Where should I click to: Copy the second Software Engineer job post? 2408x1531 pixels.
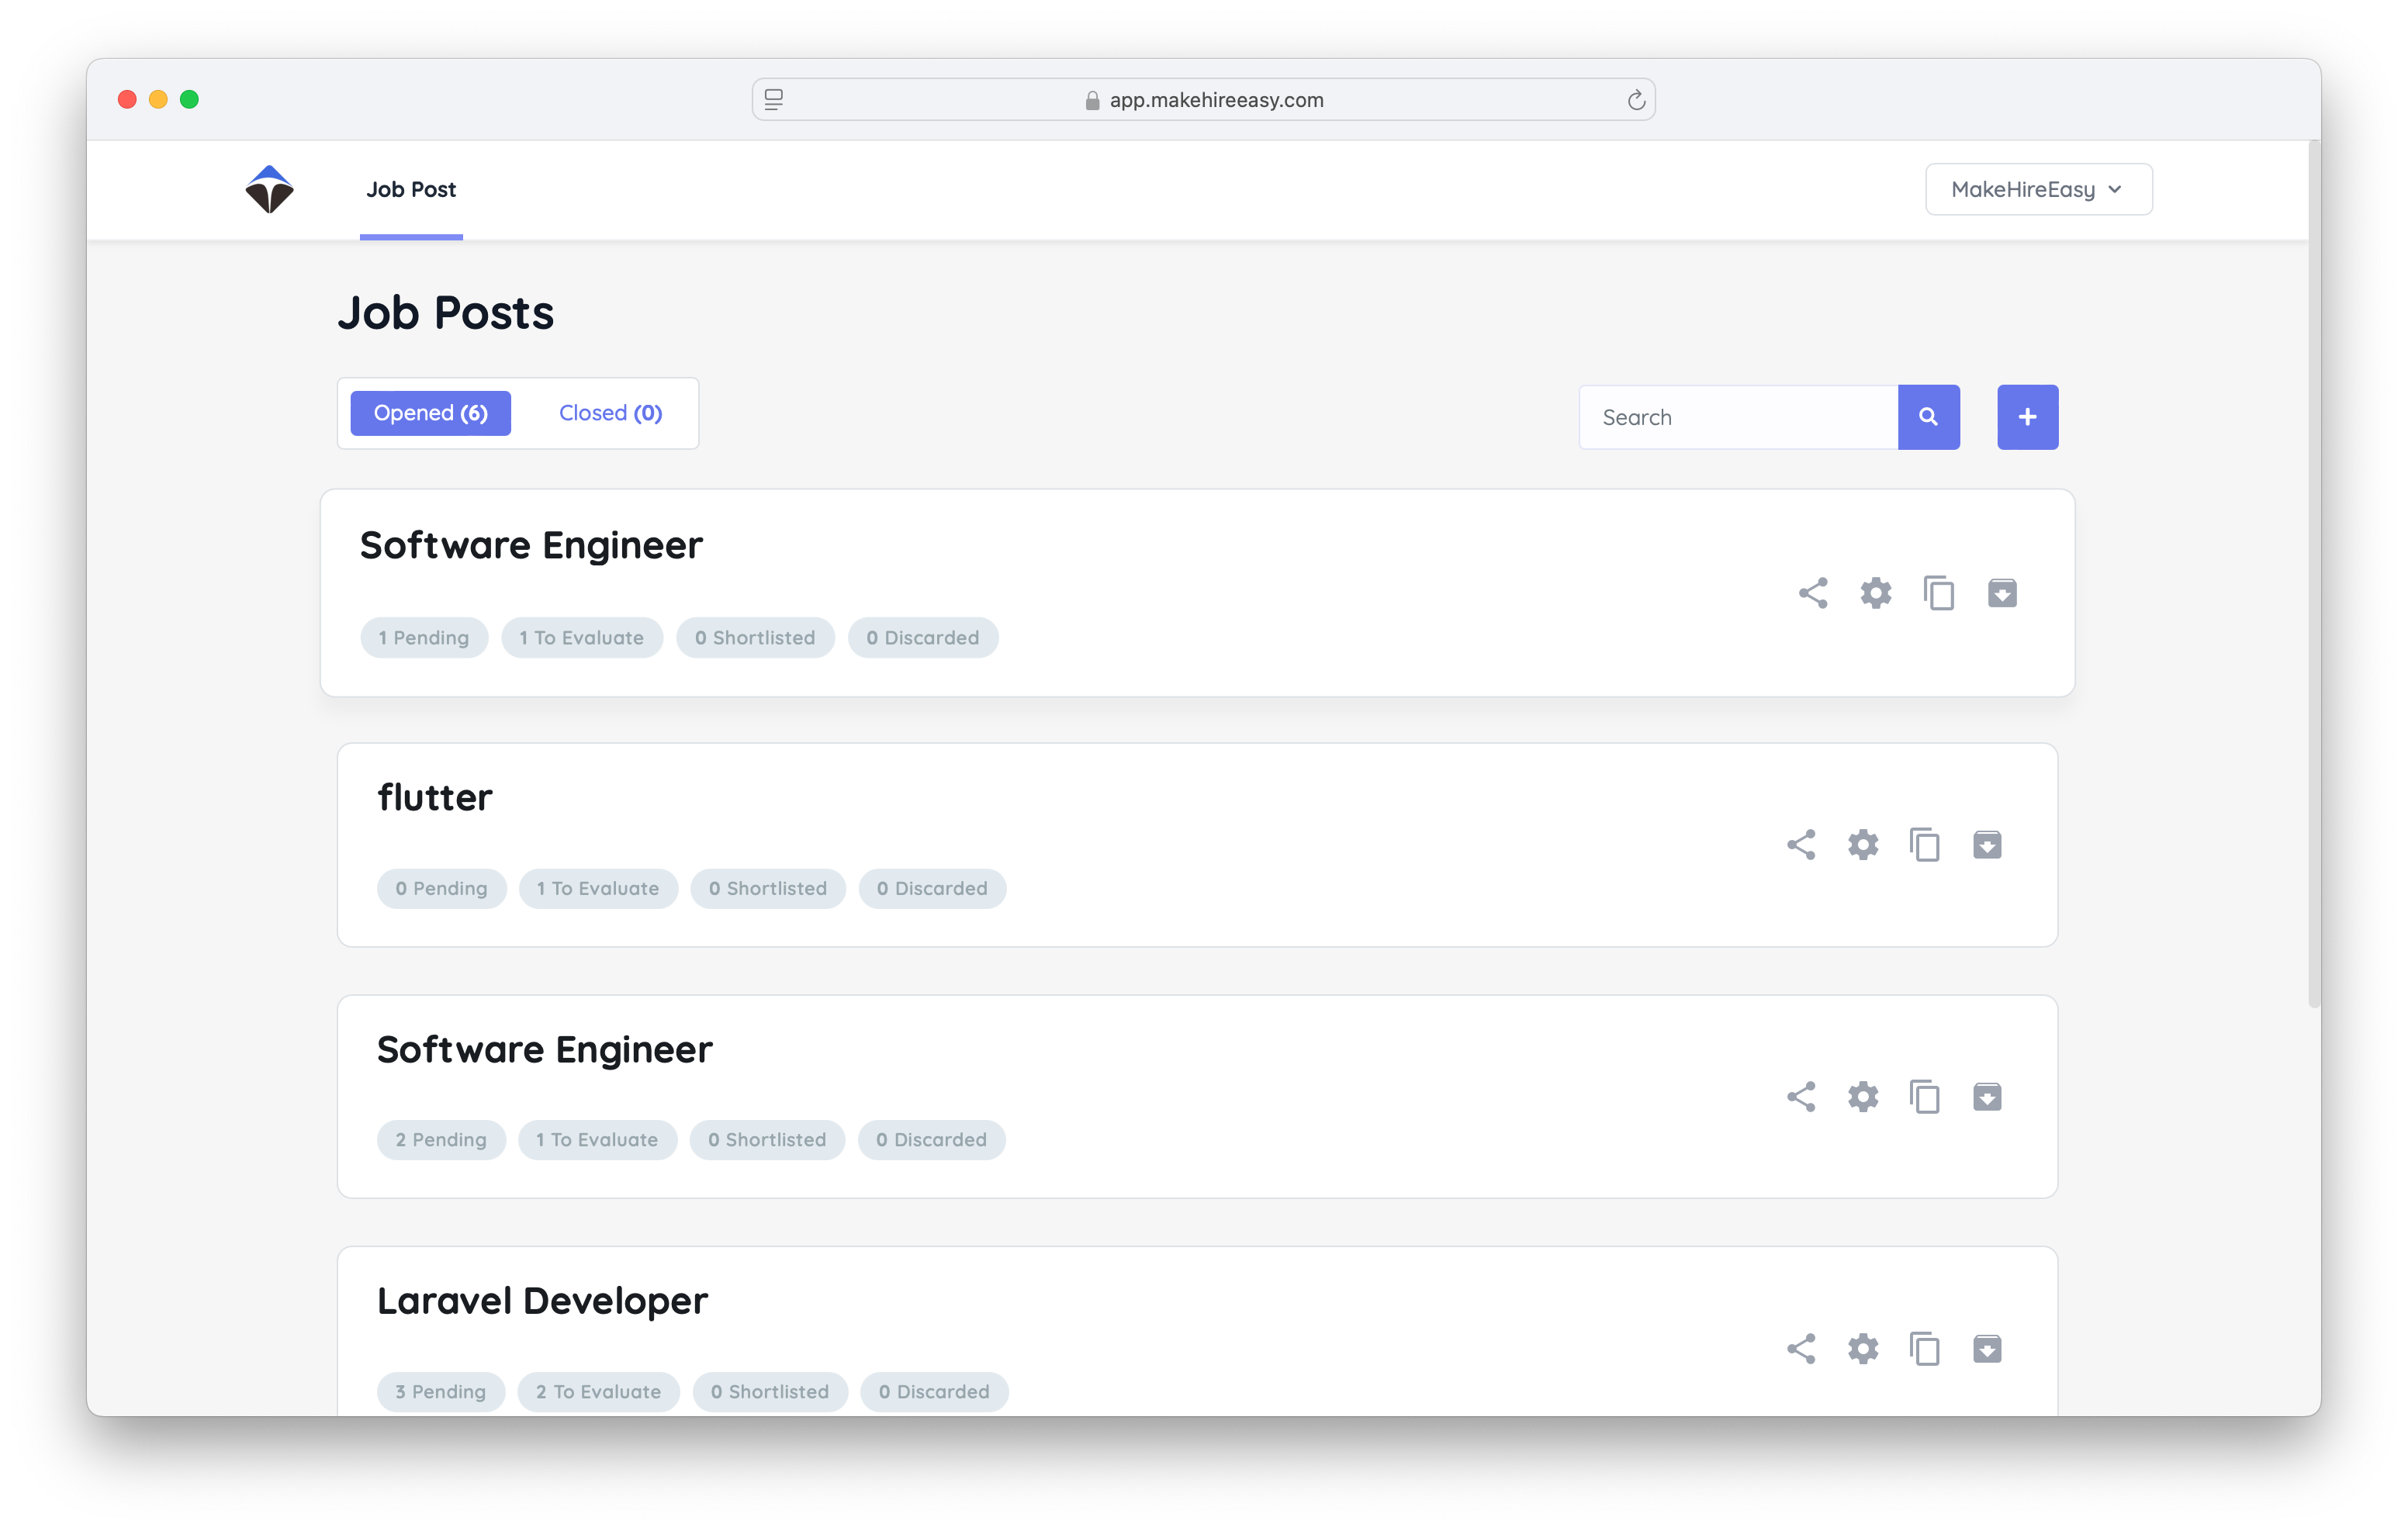click(1924, 1097)
